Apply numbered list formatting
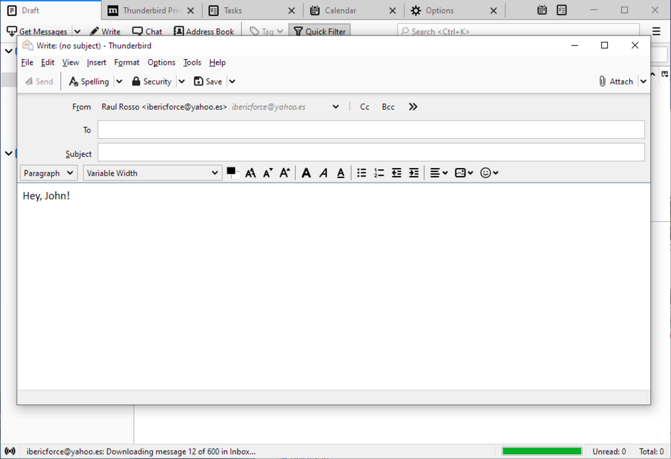Screen dimensions: 671x459 point(379,173)
